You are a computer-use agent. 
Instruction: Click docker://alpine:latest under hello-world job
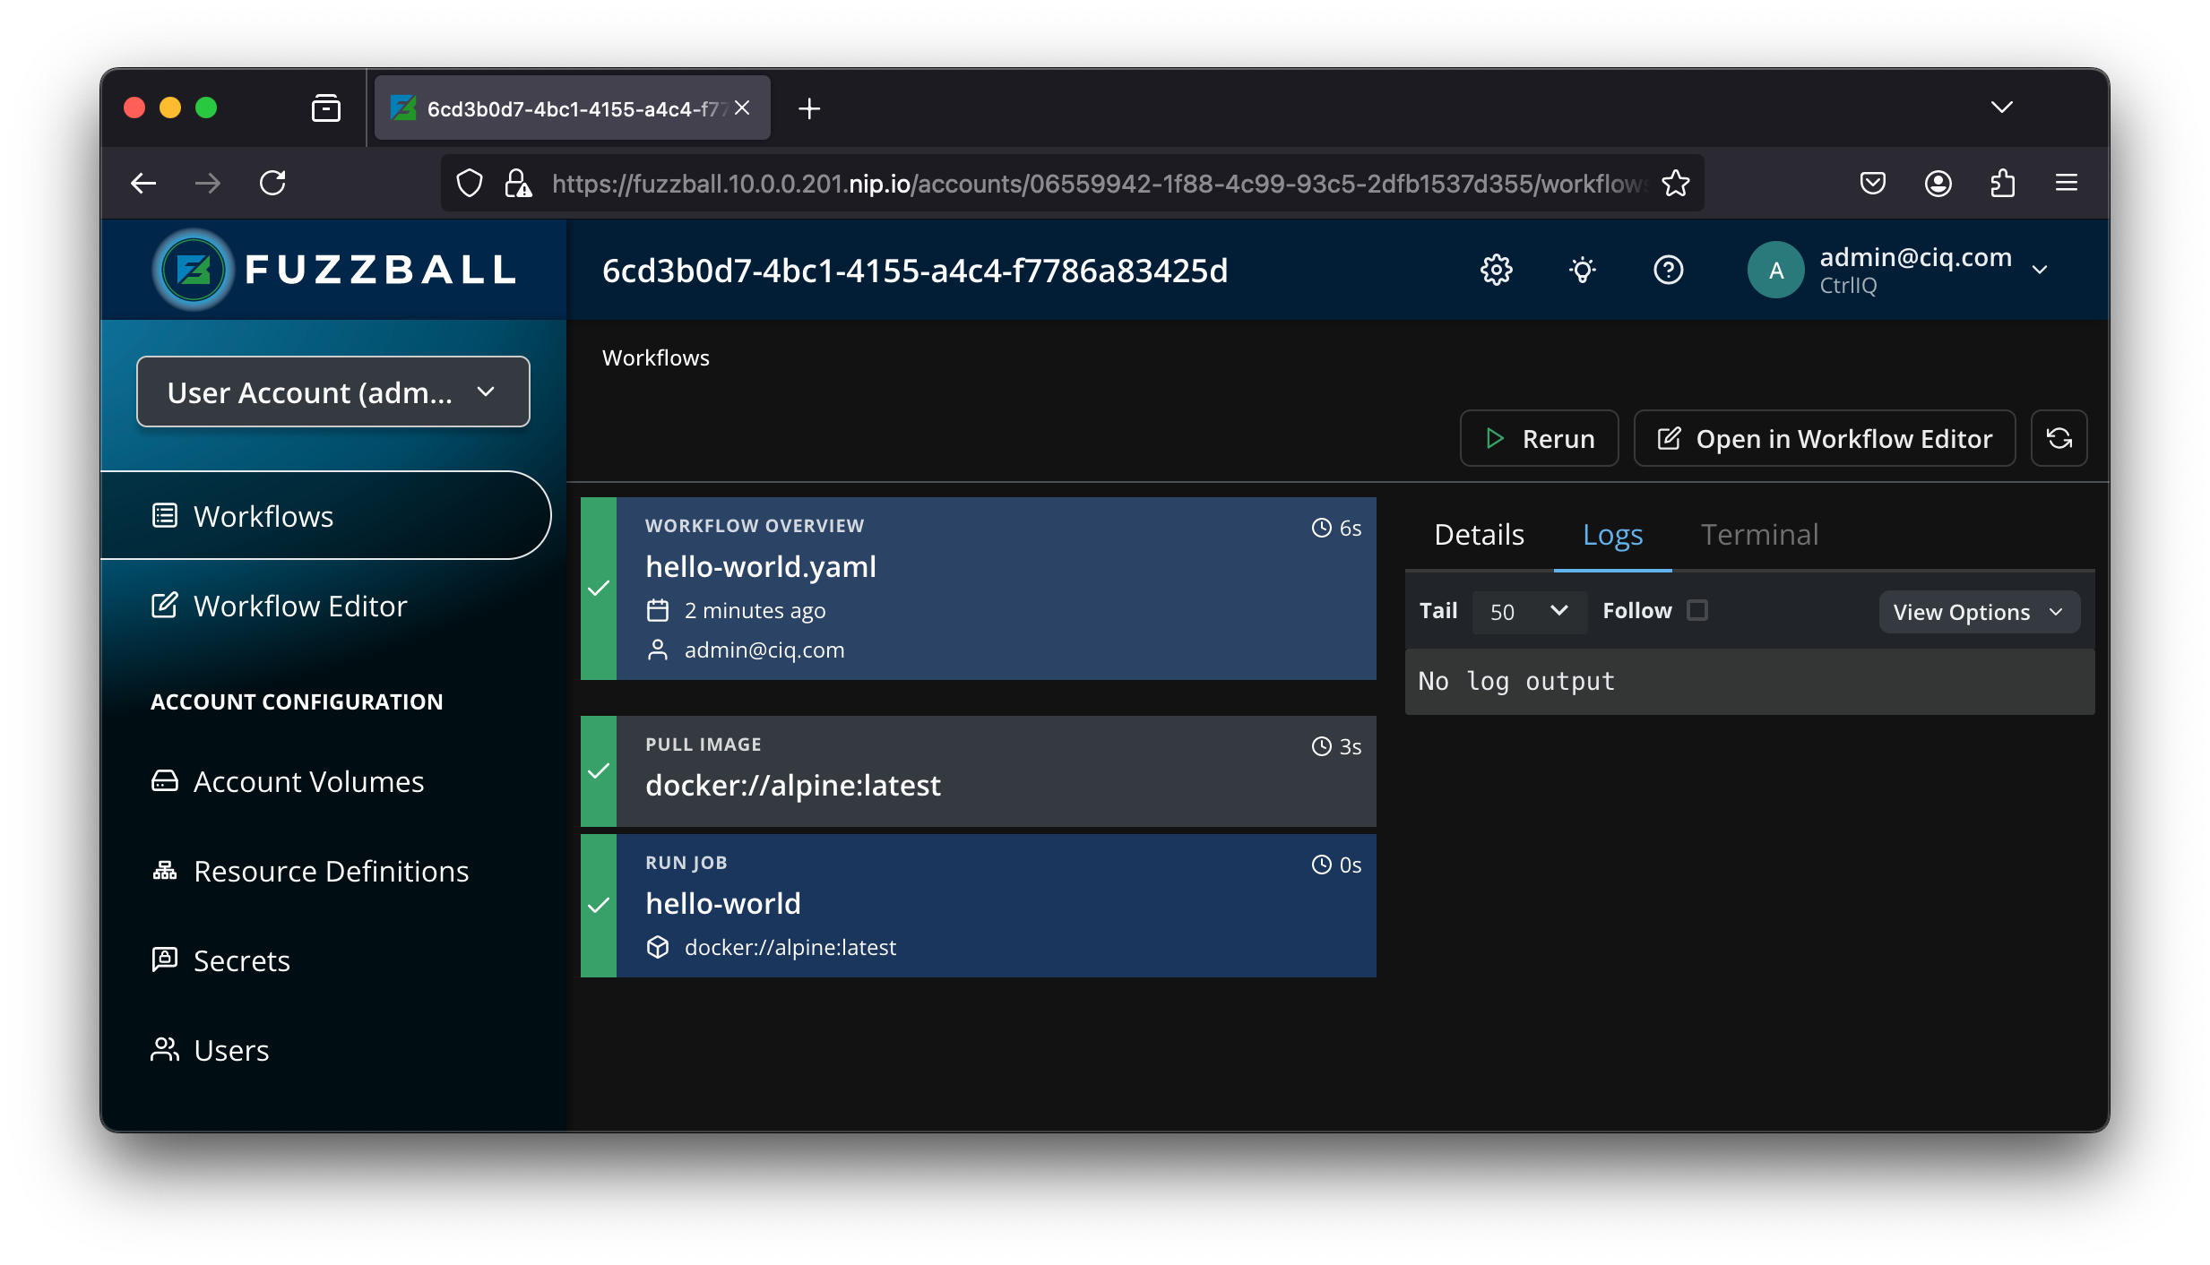790,947
